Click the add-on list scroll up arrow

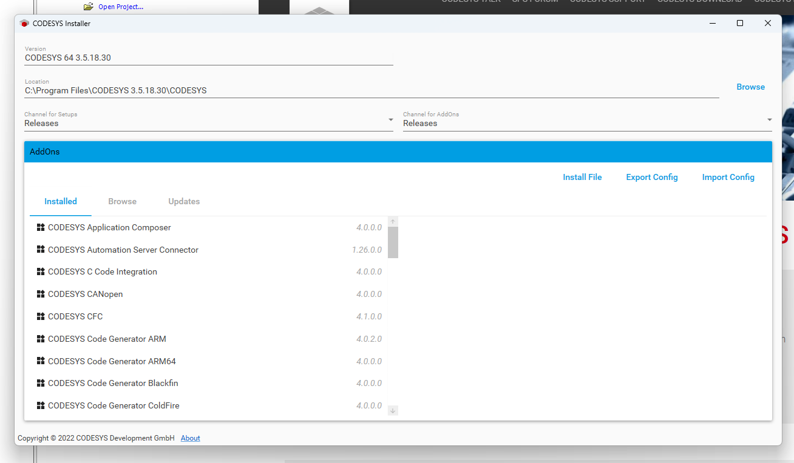393,222
